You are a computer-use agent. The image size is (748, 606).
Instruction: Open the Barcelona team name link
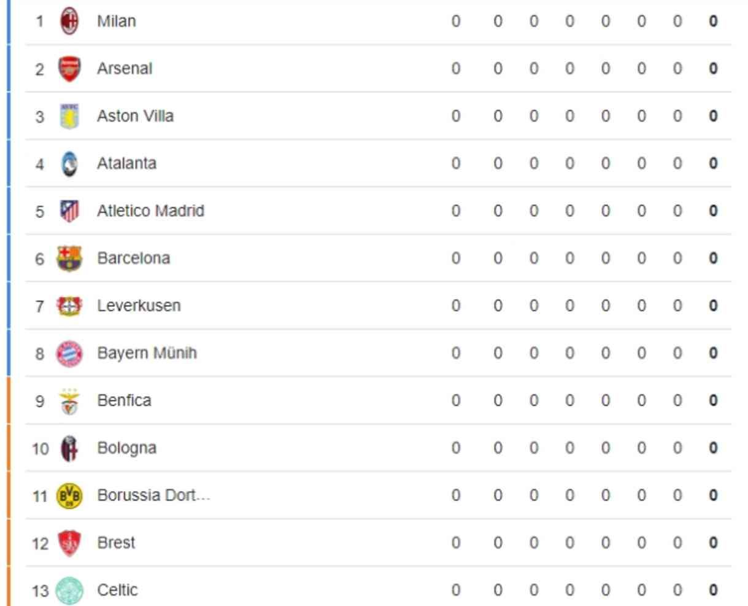(133, 258)
